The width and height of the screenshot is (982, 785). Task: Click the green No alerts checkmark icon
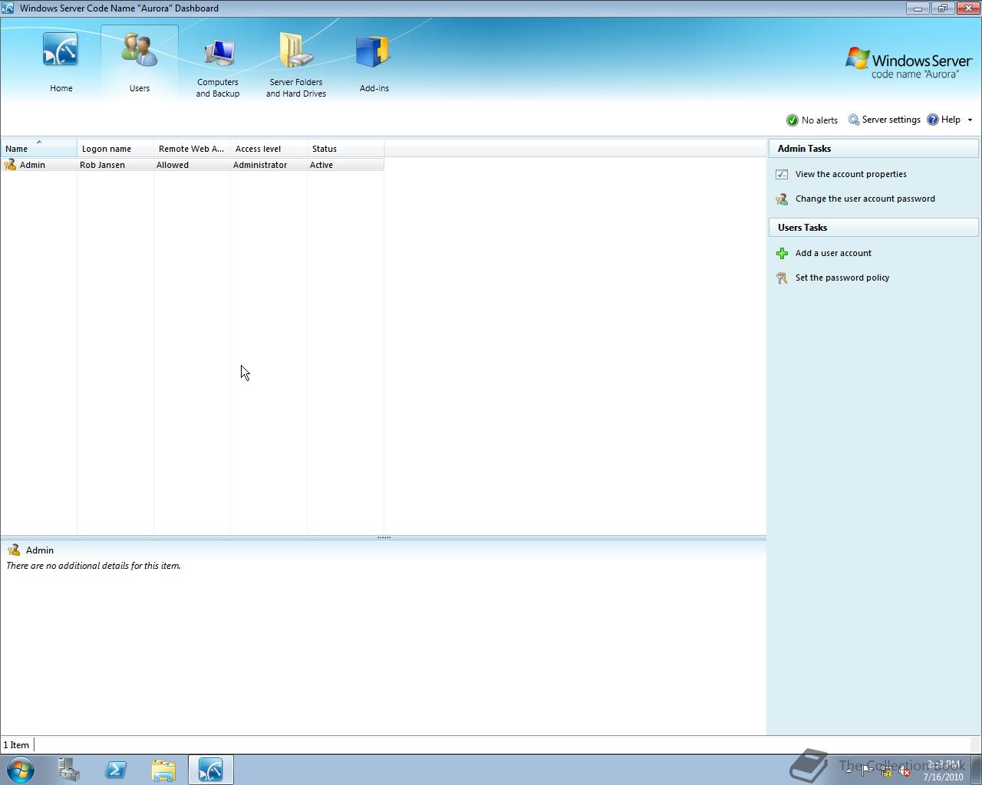coord(793,120)
